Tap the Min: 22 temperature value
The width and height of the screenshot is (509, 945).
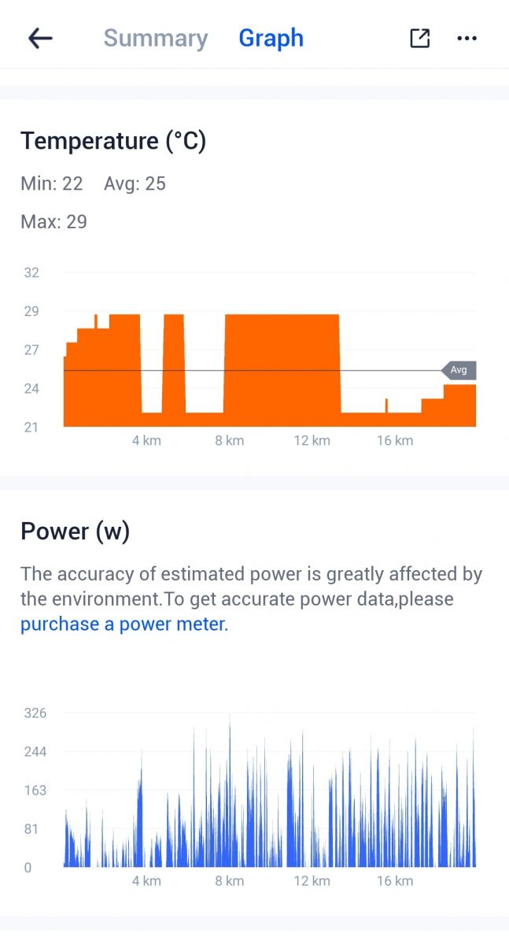tap(52, 184)
